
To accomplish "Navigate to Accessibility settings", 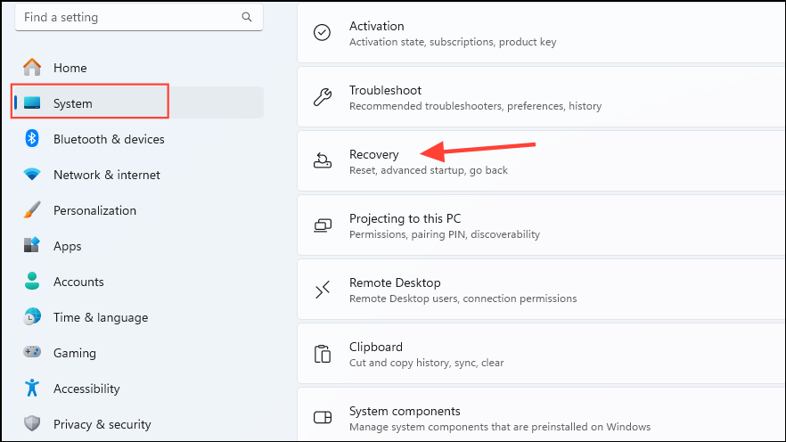I will [86, 389].
